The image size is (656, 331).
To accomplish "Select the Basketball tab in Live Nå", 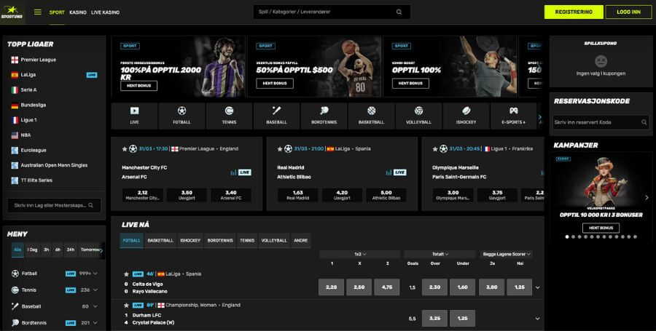I will pos(160,240).
